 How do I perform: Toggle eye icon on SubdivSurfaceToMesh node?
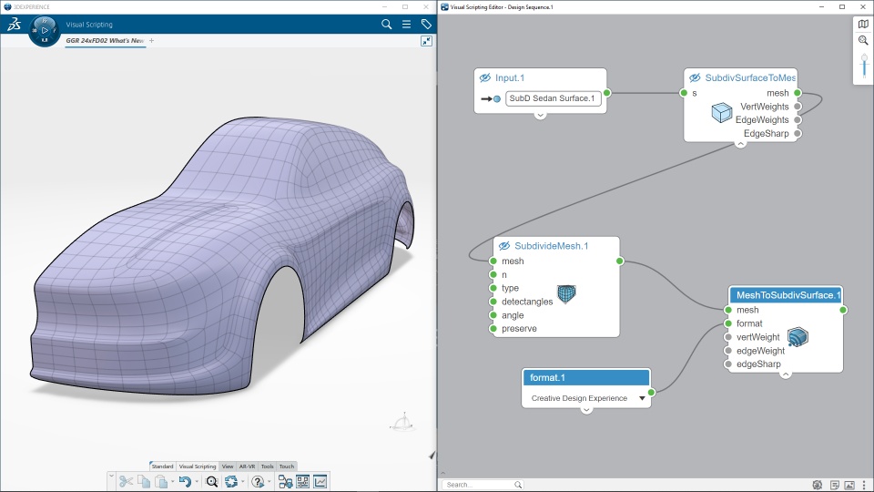pos(695,78)
